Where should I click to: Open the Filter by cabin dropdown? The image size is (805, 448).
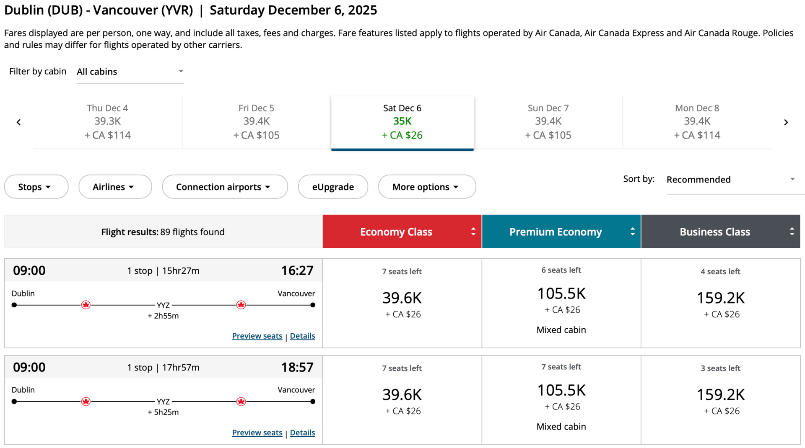click(130, 72)
